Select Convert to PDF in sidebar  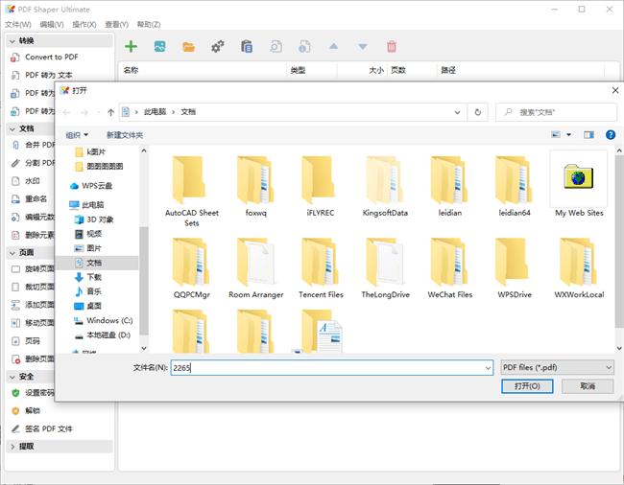click(51, 58)
